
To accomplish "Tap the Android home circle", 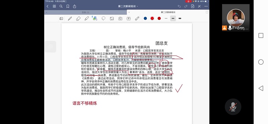I will tap(261, 62).
